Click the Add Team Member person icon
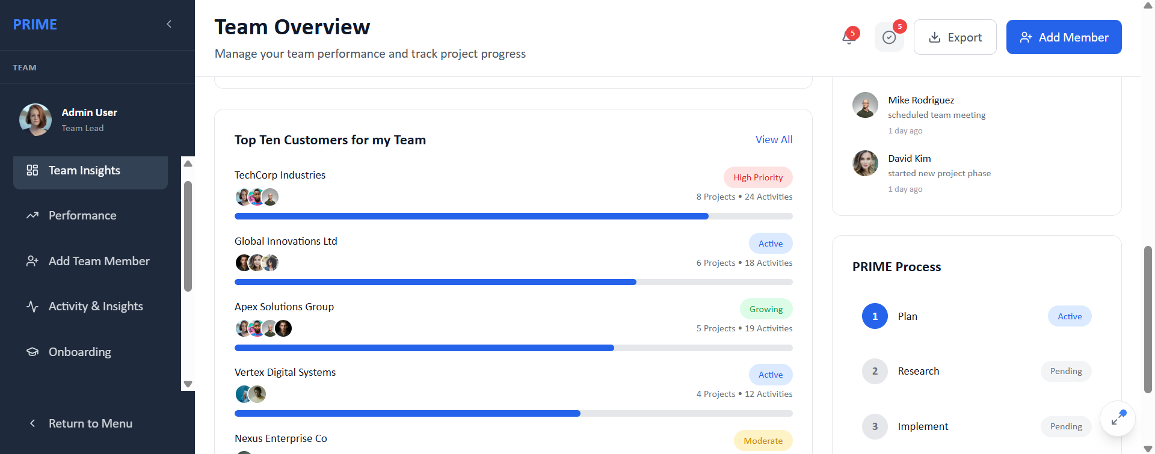 [32, 261]
